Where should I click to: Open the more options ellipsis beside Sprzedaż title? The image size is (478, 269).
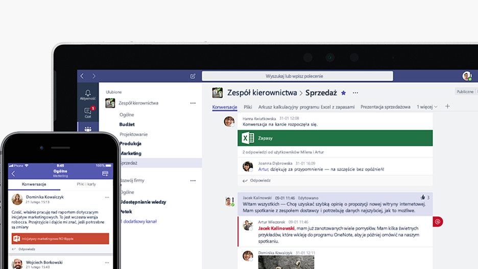point(355,92)
